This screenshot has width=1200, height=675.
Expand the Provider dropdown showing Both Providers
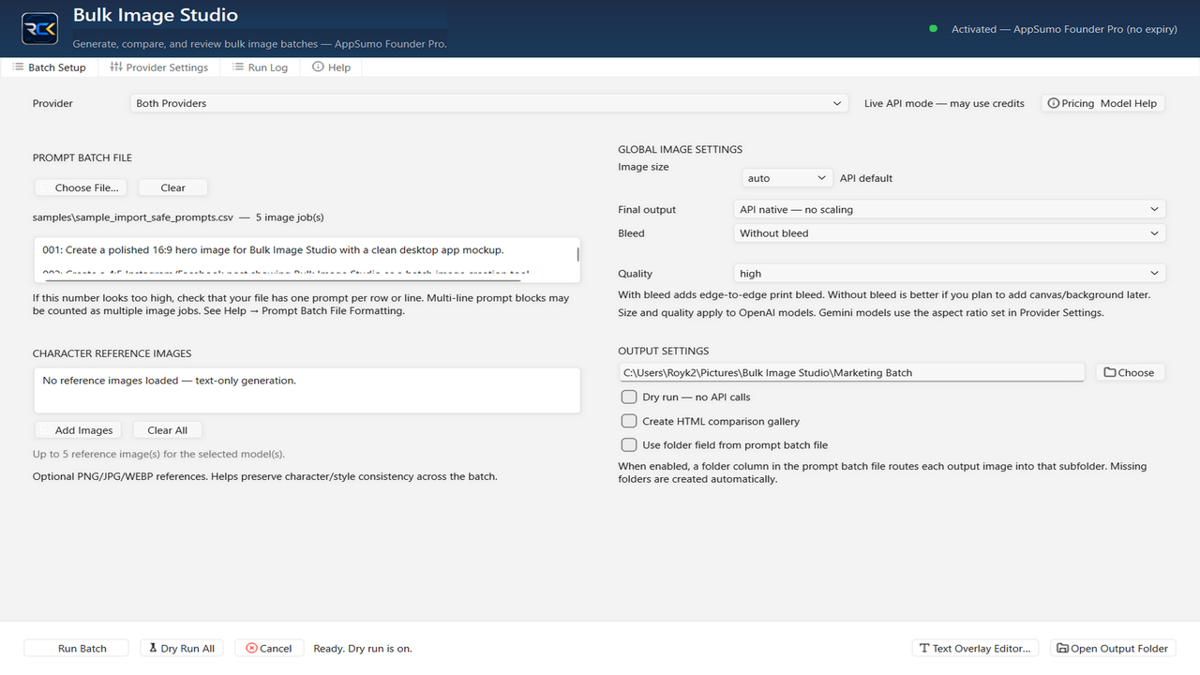488,103
